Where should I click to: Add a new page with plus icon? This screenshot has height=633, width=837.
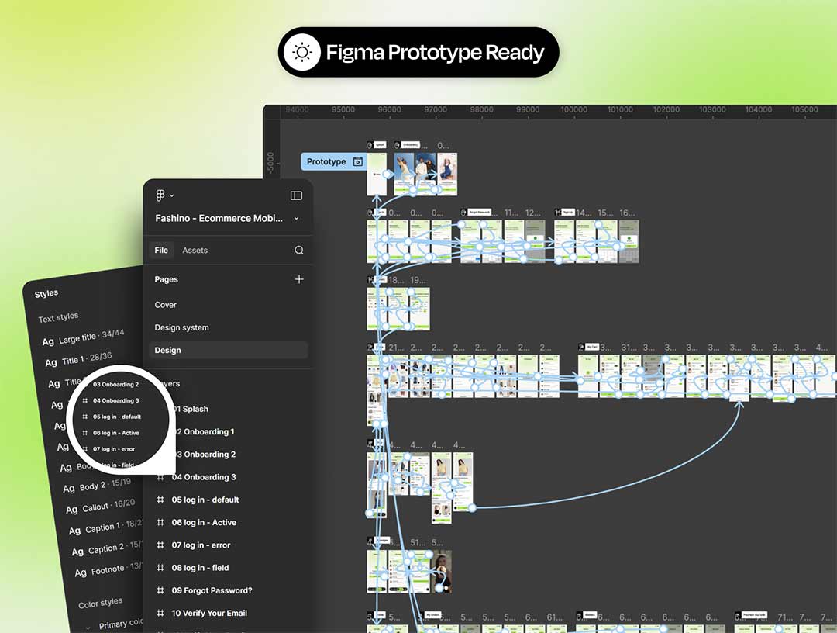click(299, 279)
